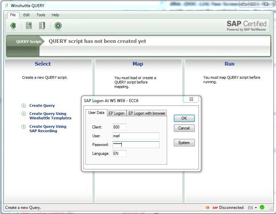Click the envelope icon in status bar
The height and width of the screenshot is (214, 276).
(208, 208)
